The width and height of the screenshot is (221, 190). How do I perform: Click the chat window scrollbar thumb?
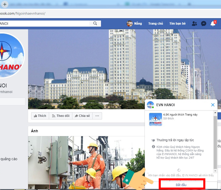click(215, 142)
